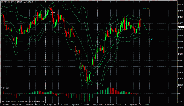
Task: Click the 139.70 price axis label
Action: coord(180,79)
